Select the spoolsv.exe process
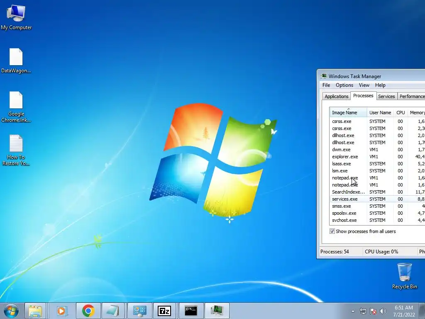 tap(377, 213)
